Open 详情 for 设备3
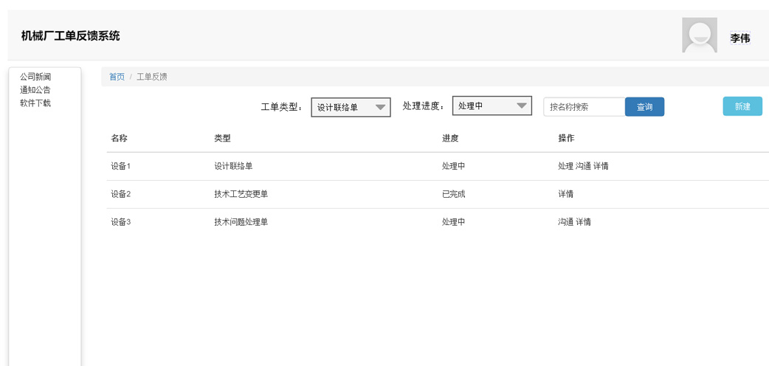Screen dimensions: 769x366 coord(583,222)
